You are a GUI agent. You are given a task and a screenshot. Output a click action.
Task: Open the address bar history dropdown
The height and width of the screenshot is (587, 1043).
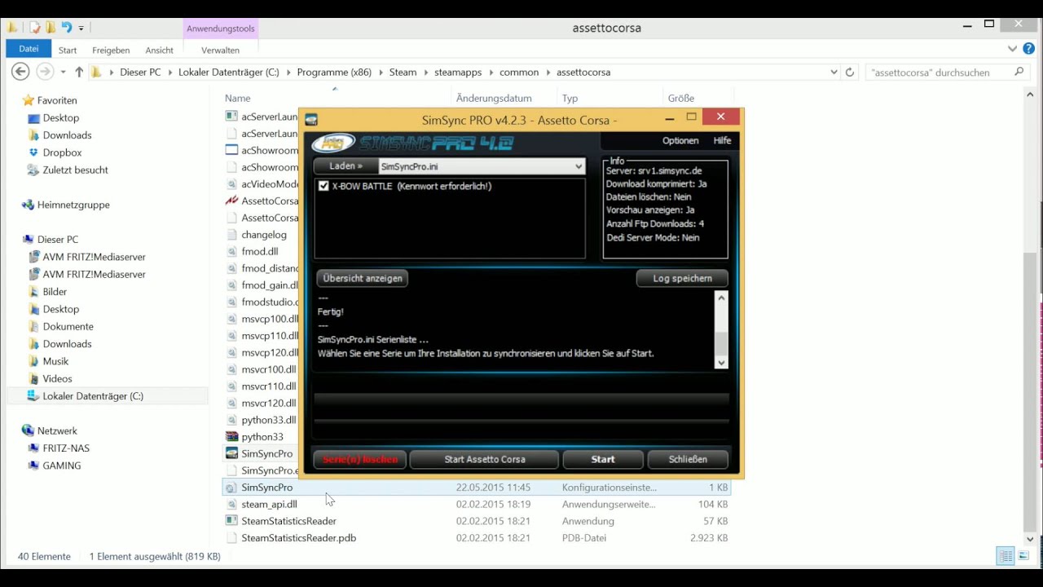pos(834,73)
